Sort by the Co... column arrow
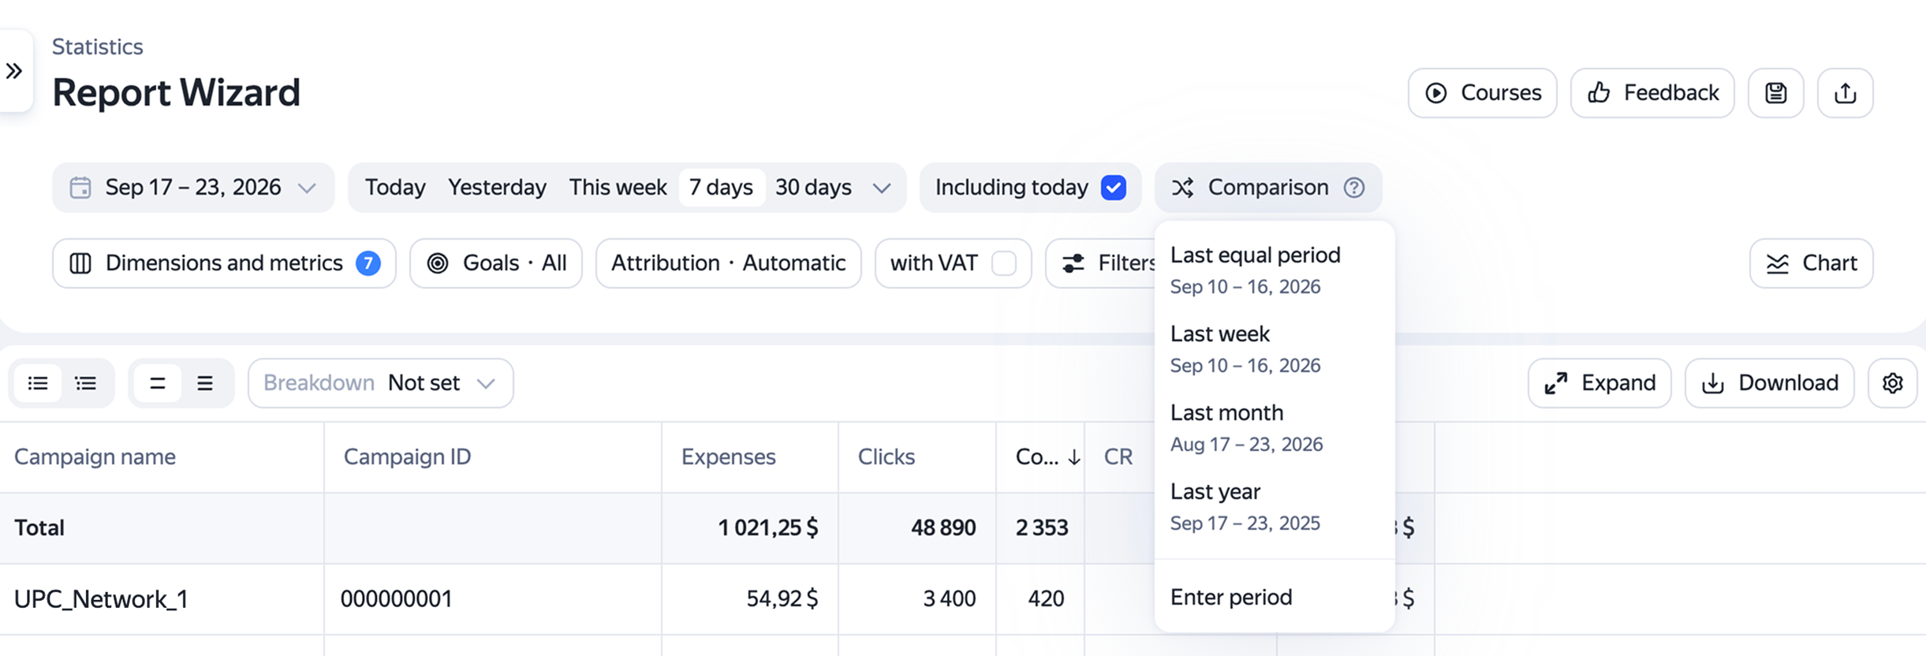1926x656 pixels. click(1074, 457)
